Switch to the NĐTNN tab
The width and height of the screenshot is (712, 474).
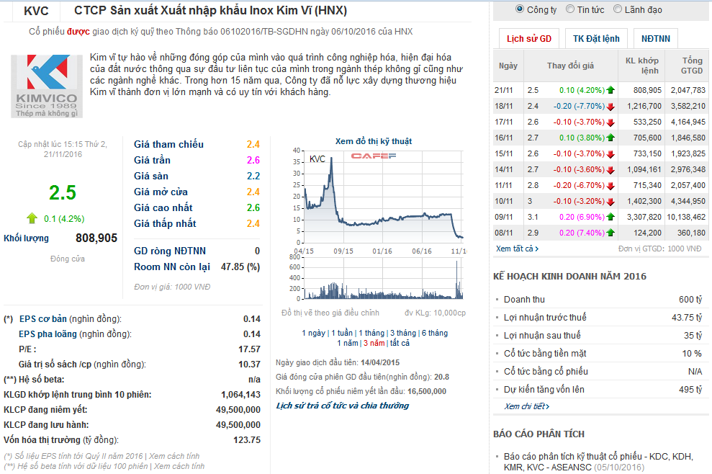(656, 39)
